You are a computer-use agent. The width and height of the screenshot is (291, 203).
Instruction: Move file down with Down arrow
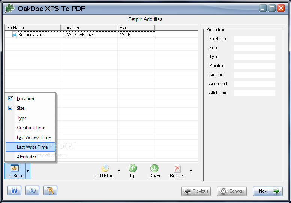[x=154, y=171]
